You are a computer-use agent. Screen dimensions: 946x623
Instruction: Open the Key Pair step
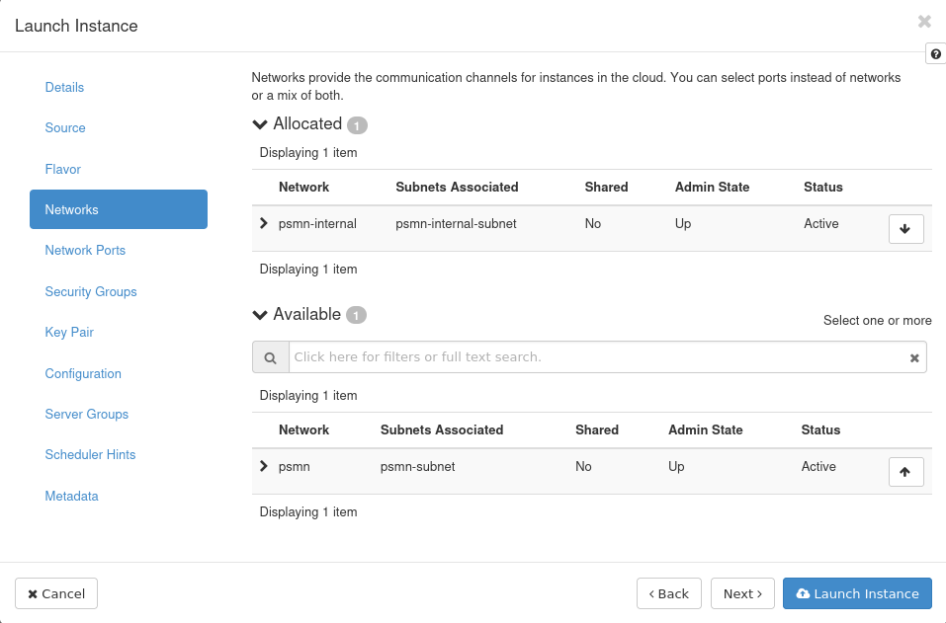tap(69, 333)
